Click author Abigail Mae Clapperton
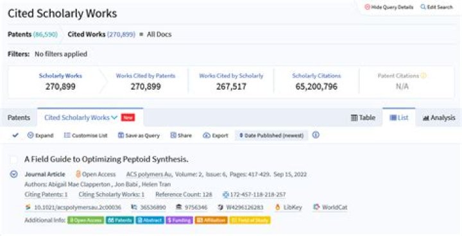The height and width of the screenshot is (236, 462). pyautogui.click(x=80, y=184)
